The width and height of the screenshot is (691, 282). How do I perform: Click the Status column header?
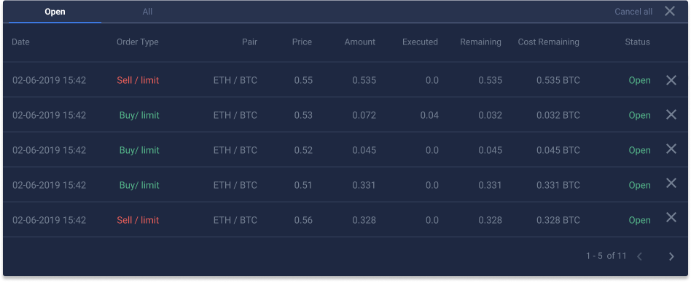pos(637,42)
